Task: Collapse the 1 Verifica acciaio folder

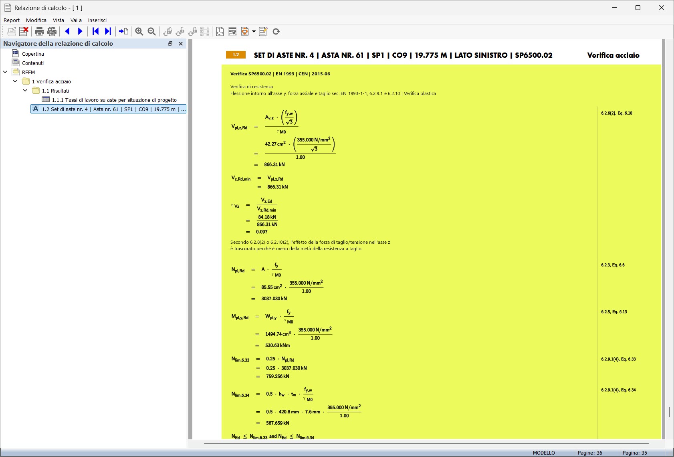Action: pos(15,81)
